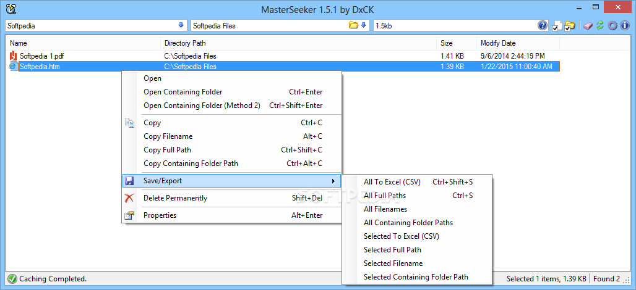Click the 1/22/2015 11:00:40 AM date cell

pos(517,67)
